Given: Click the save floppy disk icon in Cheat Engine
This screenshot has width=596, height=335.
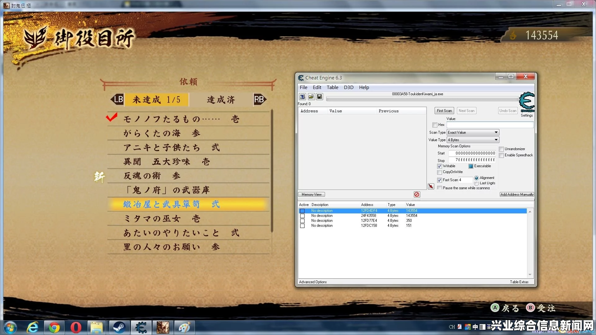Looking at the screenshot, I should pyautogui.click(x=319, y=97).
